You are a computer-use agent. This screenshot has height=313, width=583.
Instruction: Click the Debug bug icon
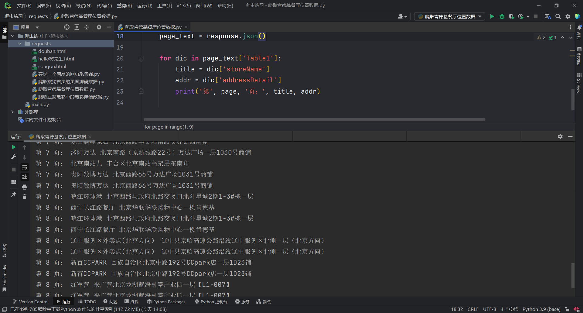coord(502,16)
